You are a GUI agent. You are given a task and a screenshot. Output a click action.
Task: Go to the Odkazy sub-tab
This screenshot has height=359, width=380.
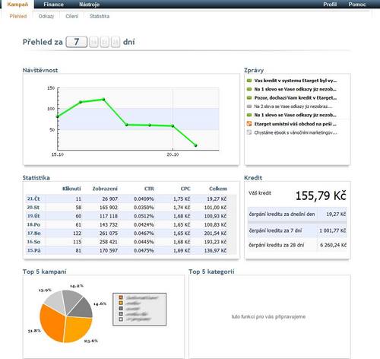[46, 16]
